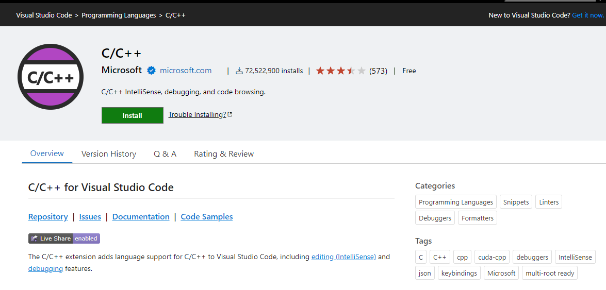
Task: Go to Visual Studio Code breadcrumb
Action: coord(44,15)
